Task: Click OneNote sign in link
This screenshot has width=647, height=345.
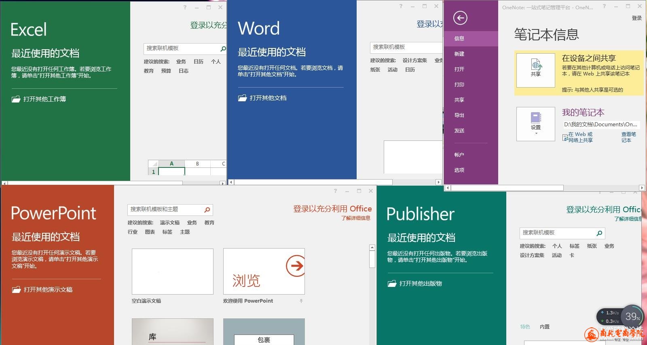Action: [636, 18]
